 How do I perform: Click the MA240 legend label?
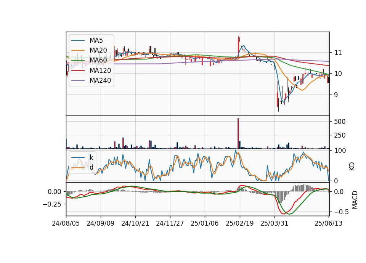coord(100,80)
